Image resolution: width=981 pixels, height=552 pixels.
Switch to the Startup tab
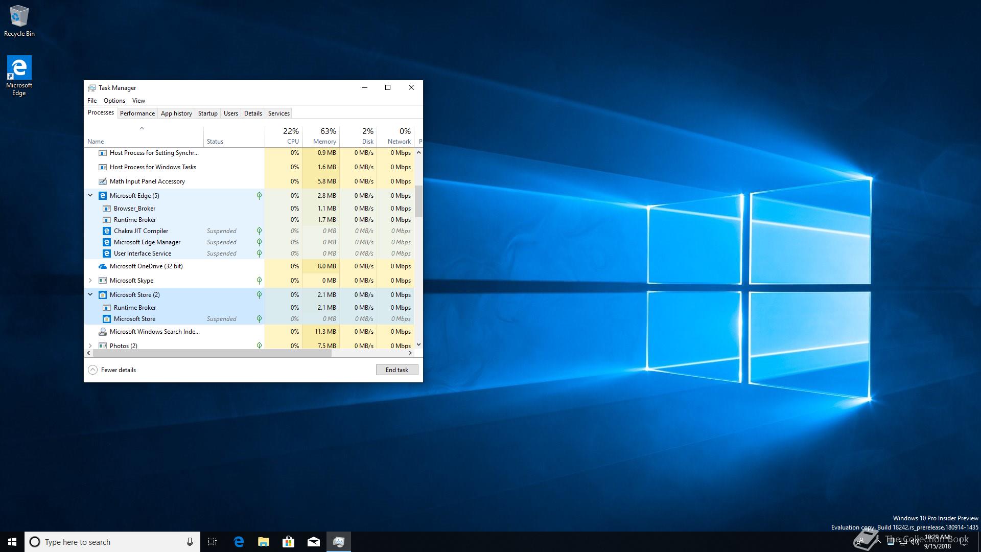(x=208, y=113)
